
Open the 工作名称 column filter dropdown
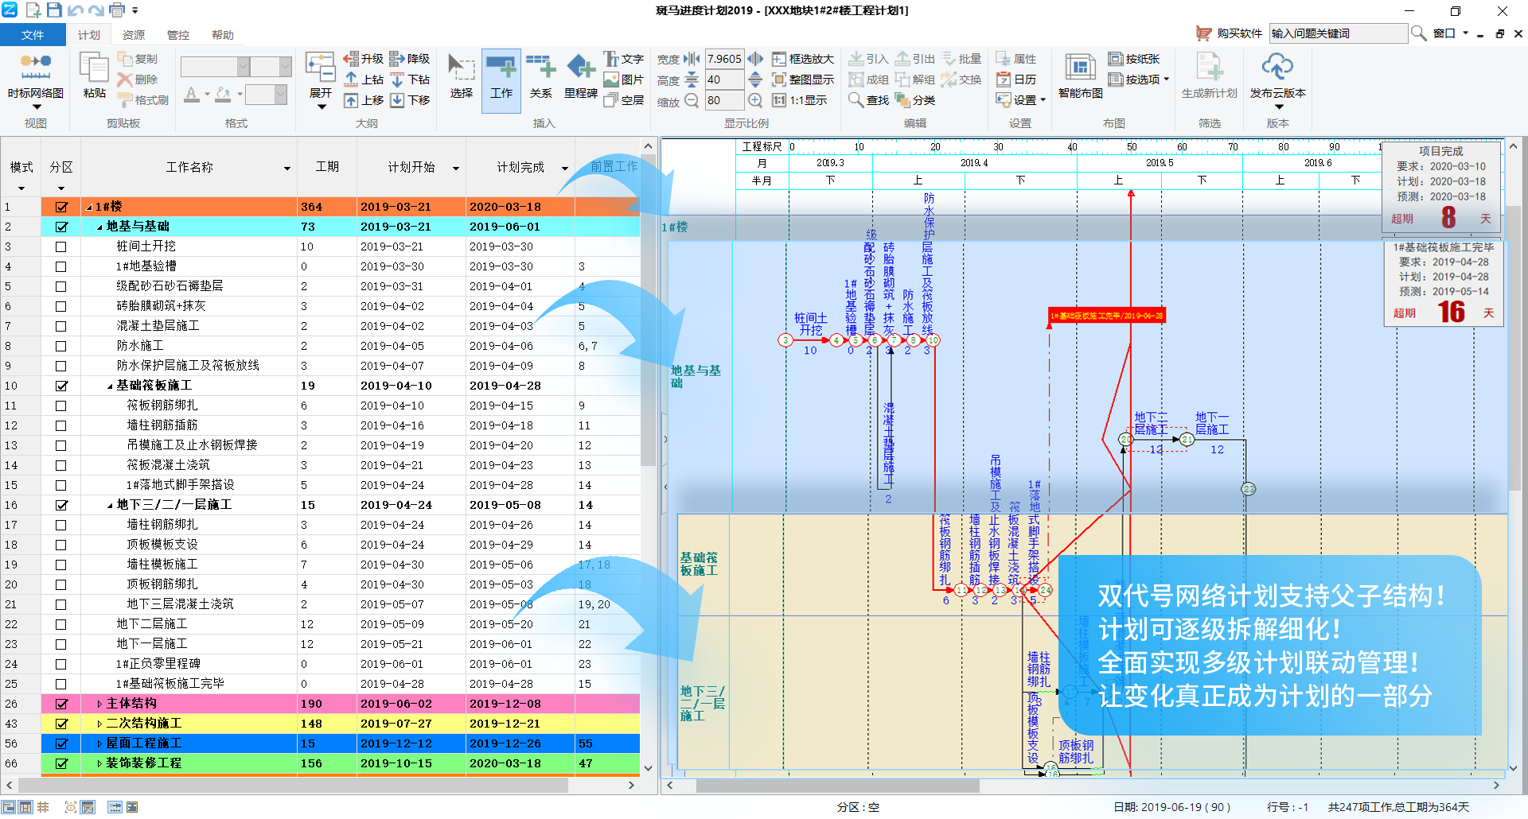pos(287,168)
